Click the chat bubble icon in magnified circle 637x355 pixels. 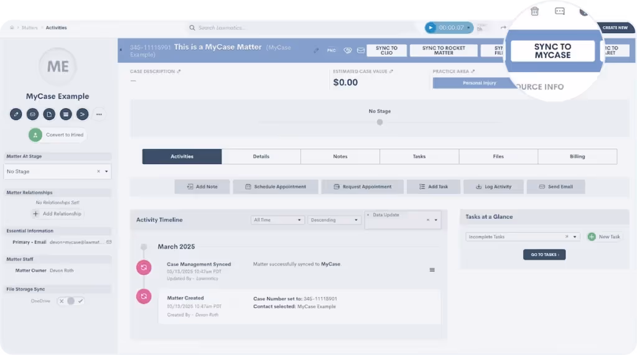[x=560, y=11]
